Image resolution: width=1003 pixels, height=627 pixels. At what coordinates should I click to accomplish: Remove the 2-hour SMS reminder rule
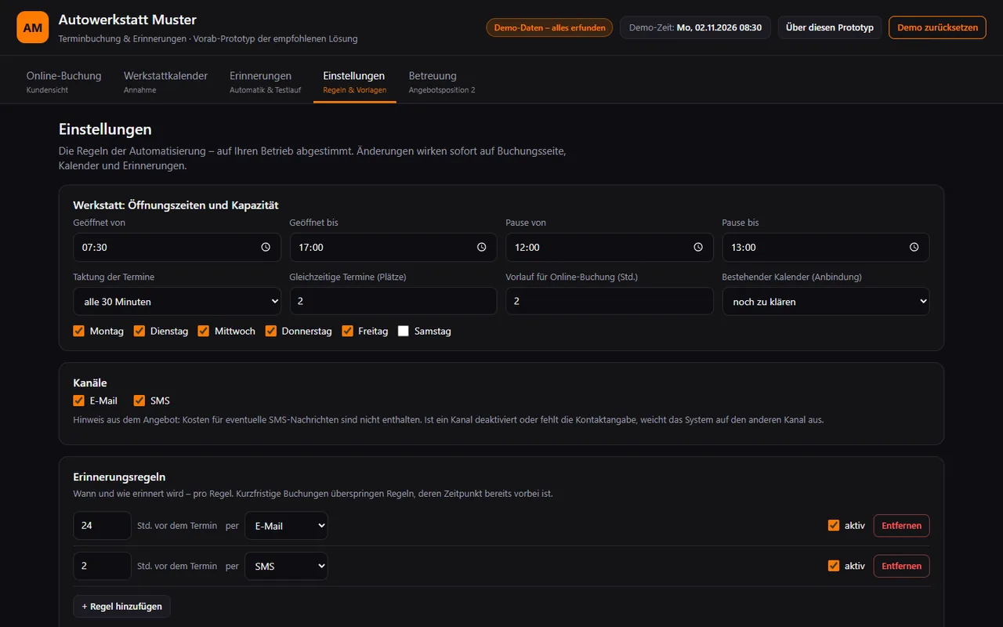point(902,566)
